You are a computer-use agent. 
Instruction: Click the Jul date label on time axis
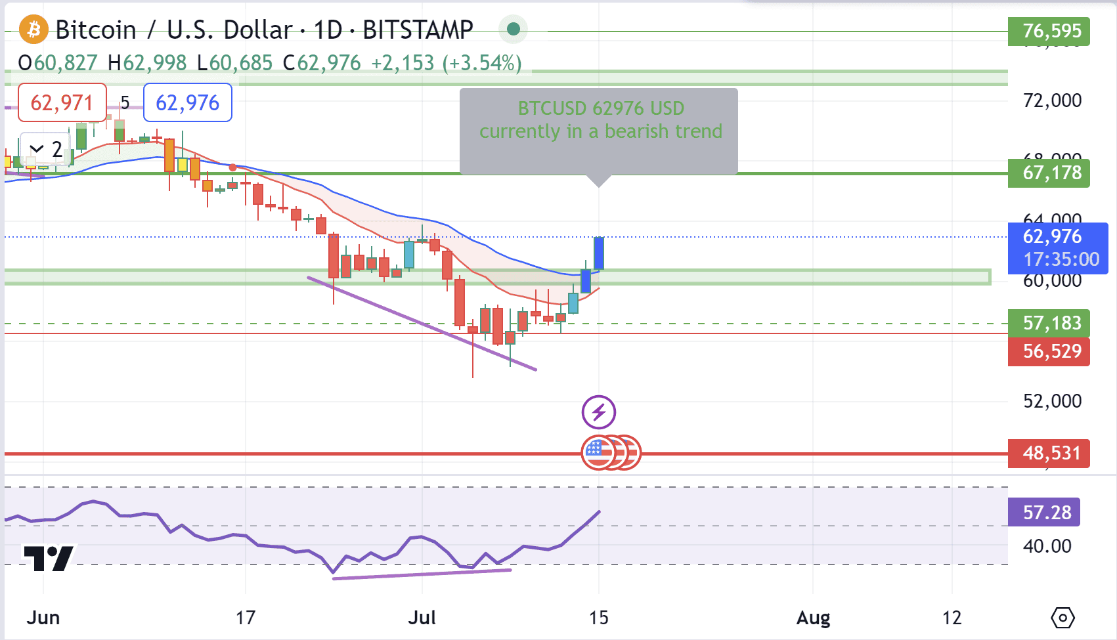pos(422,618)
